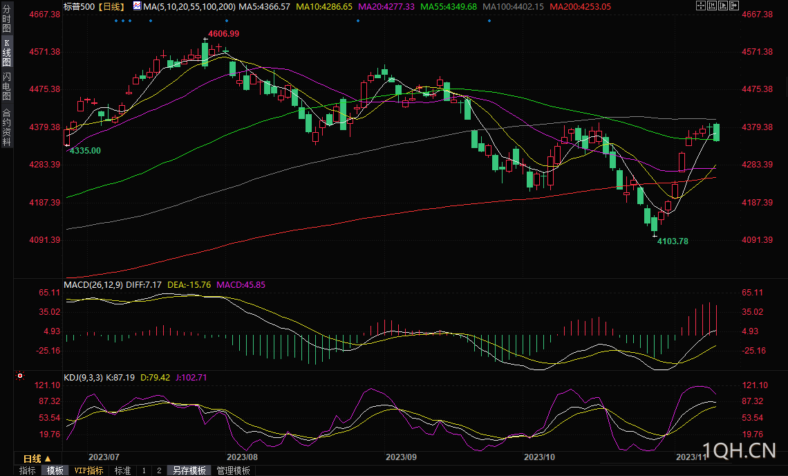788x476 pixels.
Task: Select the 标准 template
Action: point(122,470)
